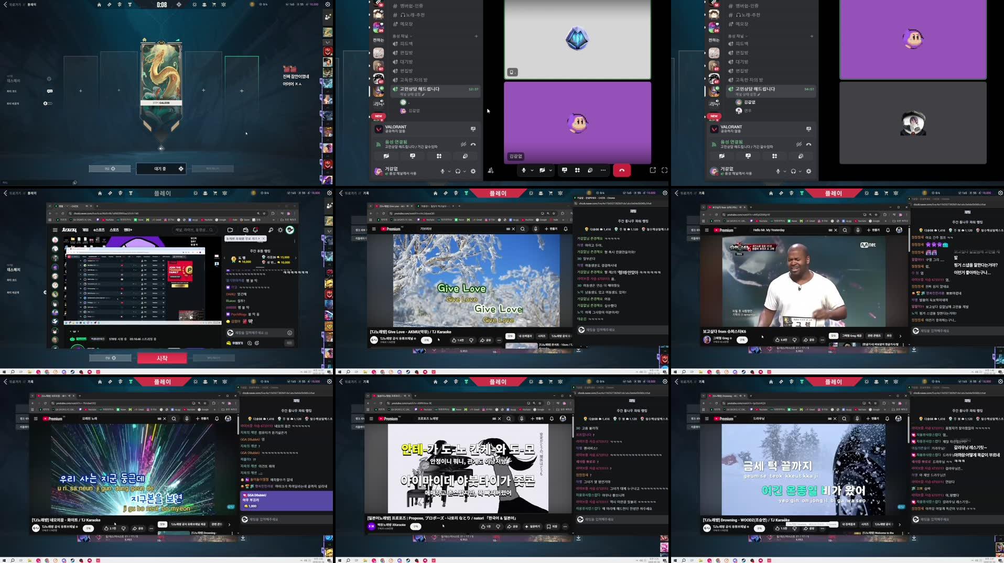Open the Discord soundboard icon
1004x563 pixels.
point(591,170)
